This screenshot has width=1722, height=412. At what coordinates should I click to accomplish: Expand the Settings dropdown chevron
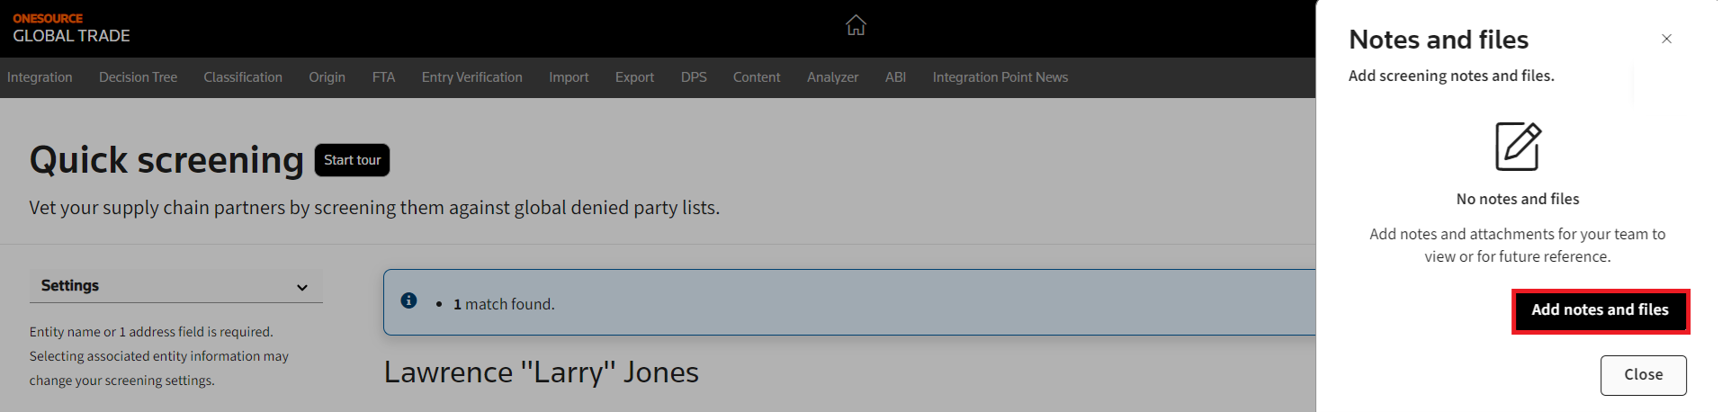point(302,287)
